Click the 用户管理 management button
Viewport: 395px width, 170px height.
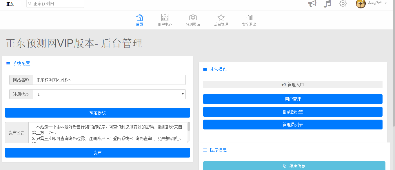click(x=293, y=99)
